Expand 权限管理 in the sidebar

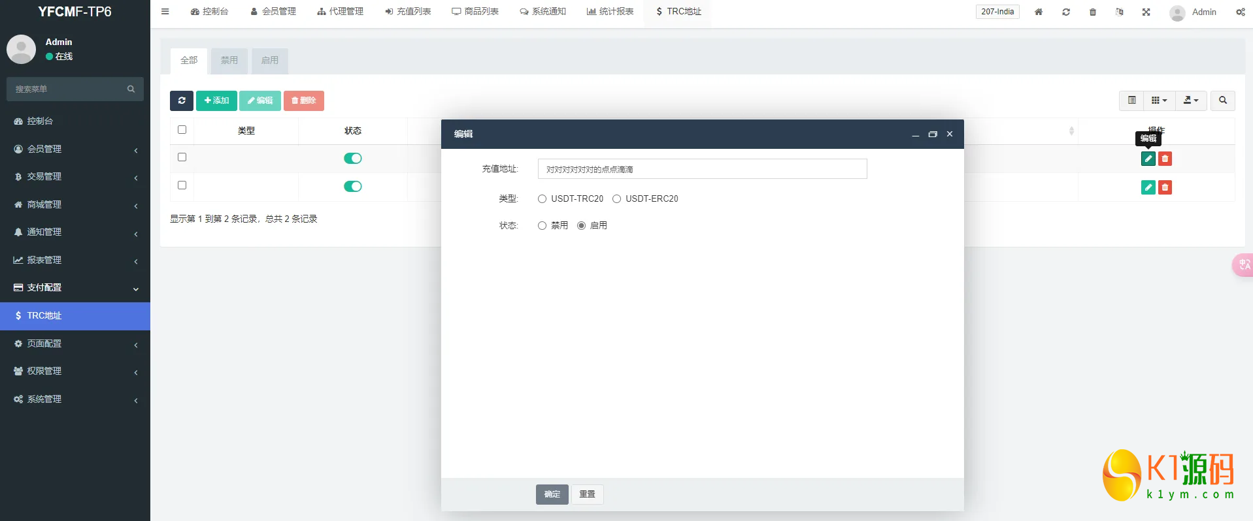point(75,371)
